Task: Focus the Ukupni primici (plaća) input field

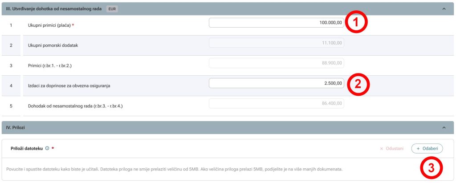Action: pos(276,23)
